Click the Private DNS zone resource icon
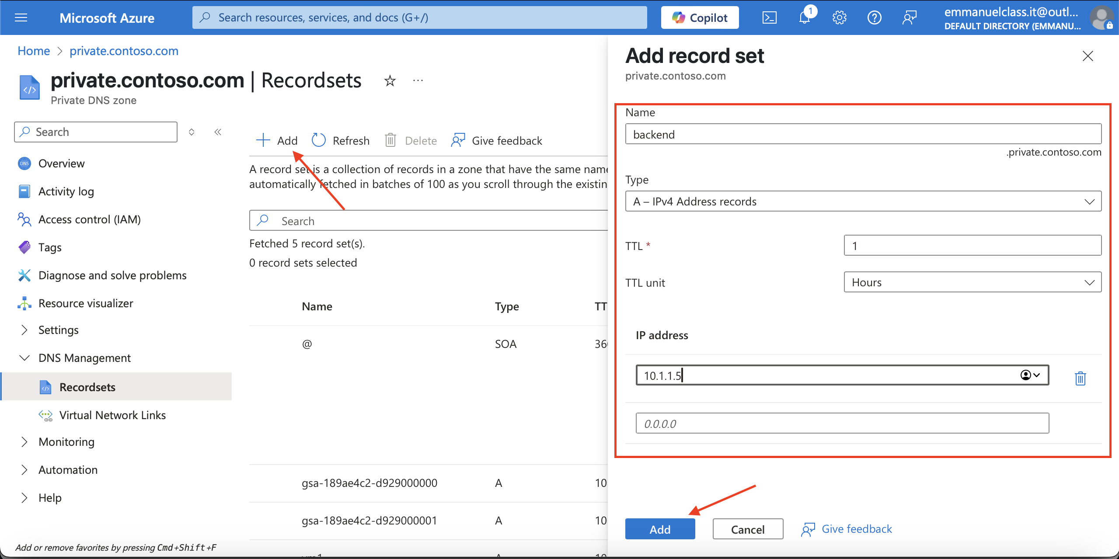This screenshot has height=559, width=1119. tap(30, 87)
